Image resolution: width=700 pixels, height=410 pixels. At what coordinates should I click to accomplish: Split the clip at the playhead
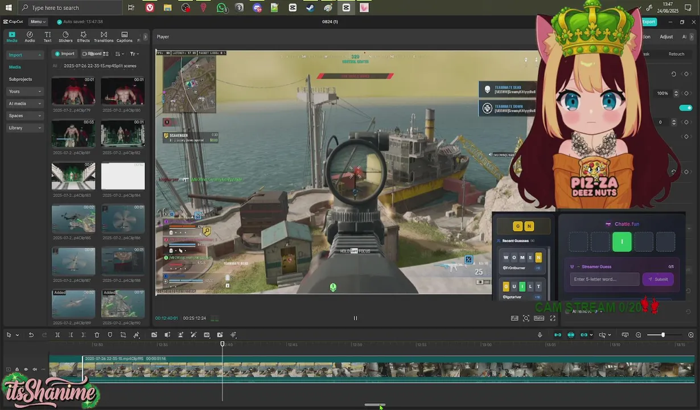pos(57,335)
